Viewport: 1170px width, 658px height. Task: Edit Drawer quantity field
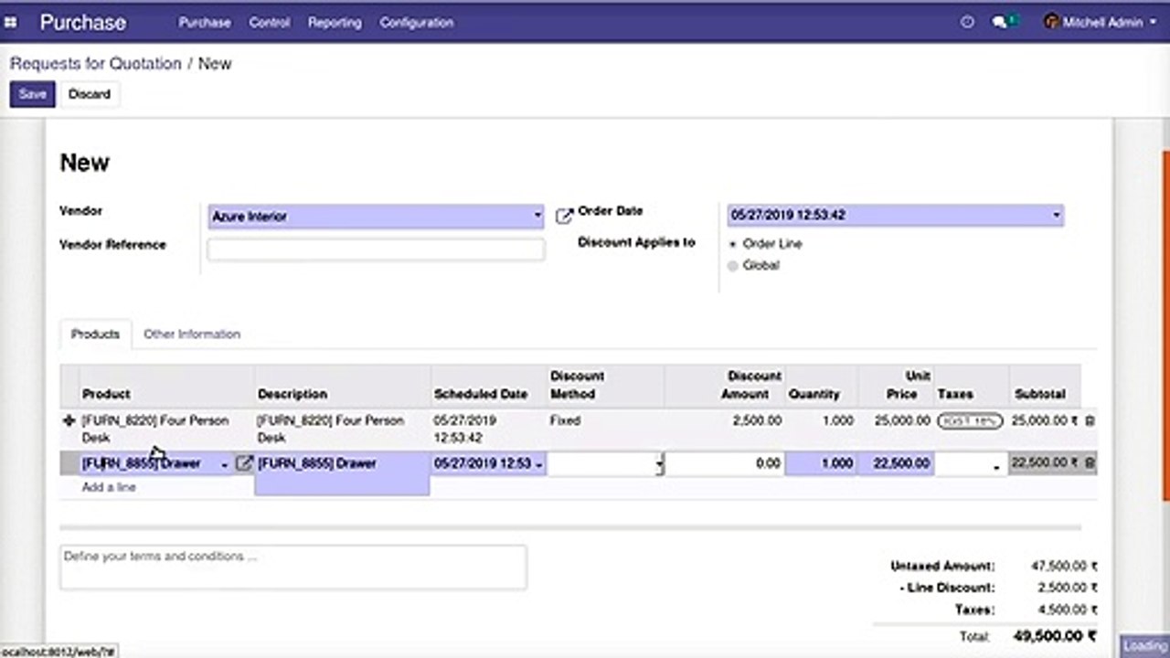point(821,463)
